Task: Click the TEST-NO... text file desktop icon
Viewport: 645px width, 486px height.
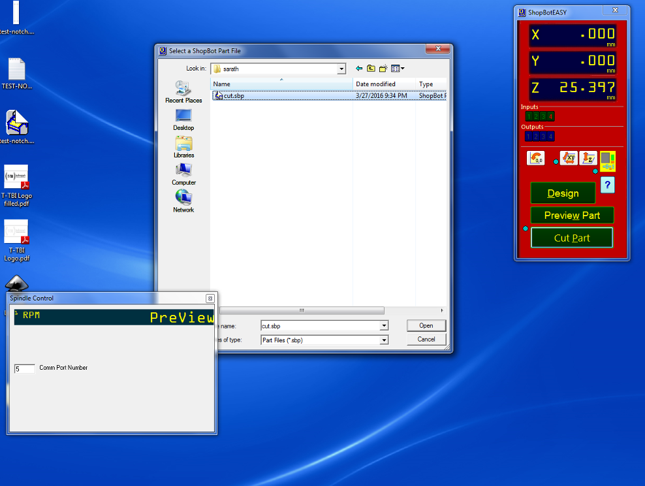Action: click(x=16, y=74)
